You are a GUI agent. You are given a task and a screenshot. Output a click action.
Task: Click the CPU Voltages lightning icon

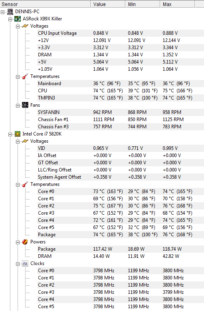tap(25, 141)
